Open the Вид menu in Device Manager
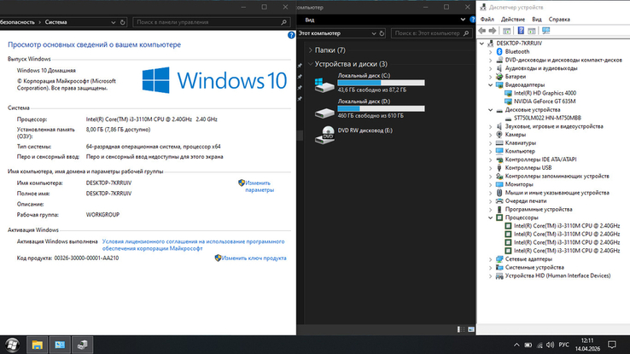Image resolution: width=630 pixels, height=354 pixels. click(x=537, y=20)
